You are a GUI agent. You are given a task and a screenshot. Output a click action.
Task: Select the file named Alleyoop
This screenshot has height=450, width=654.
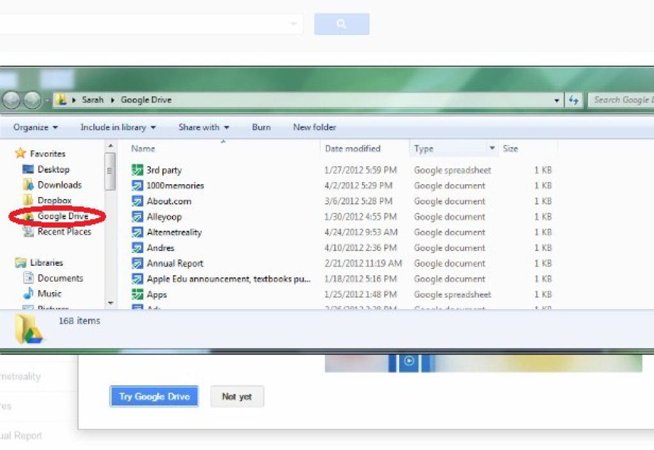[164, 217]
